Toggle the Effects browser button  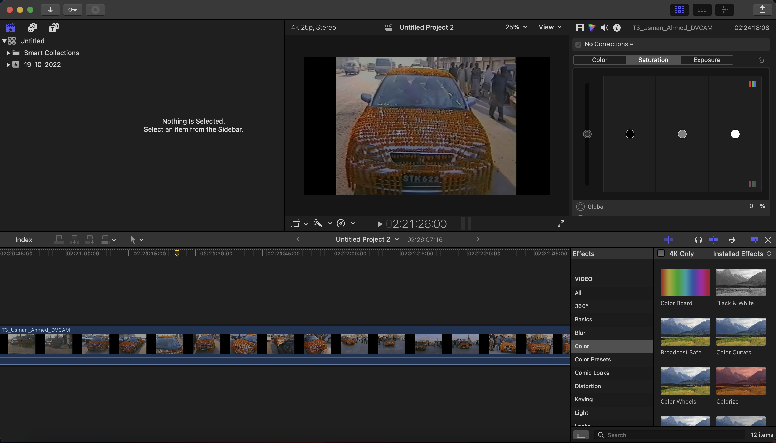pyautogui.click(x=753, y=240)
